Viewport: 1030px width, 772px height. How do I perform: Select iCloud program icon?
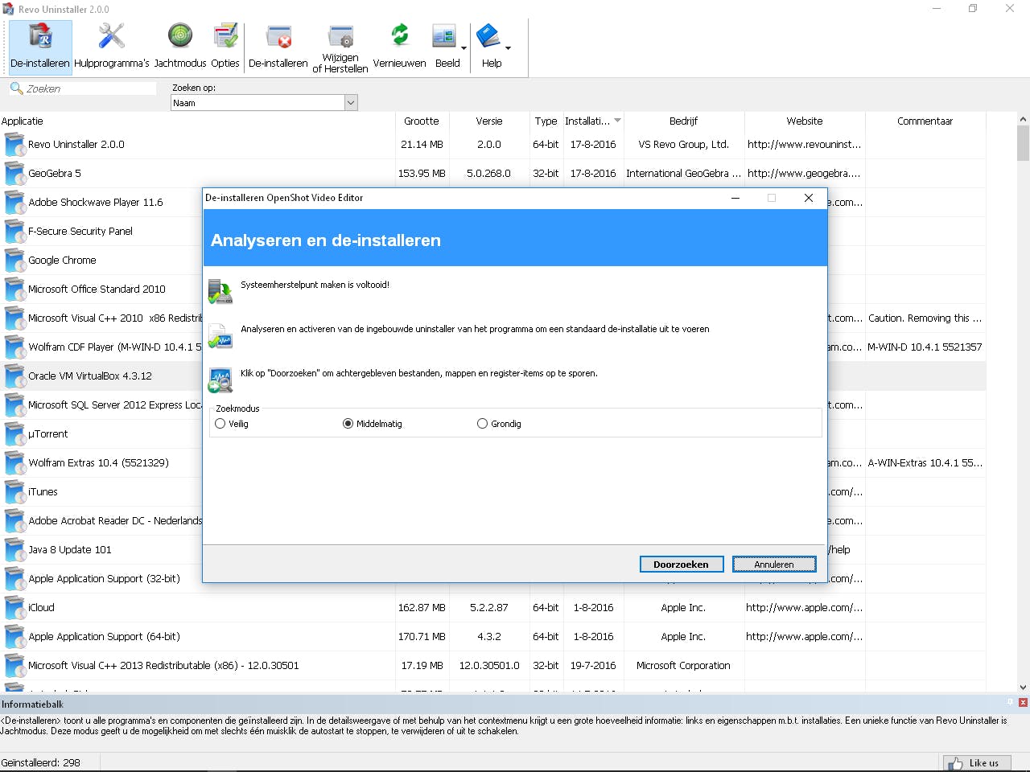[x=14, y=608]
